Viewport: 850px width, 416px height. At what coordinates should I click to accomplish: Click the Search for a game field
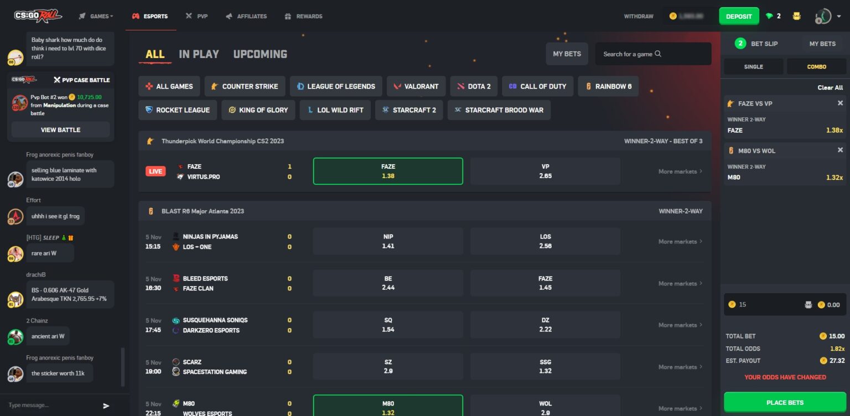coord(653,54)
